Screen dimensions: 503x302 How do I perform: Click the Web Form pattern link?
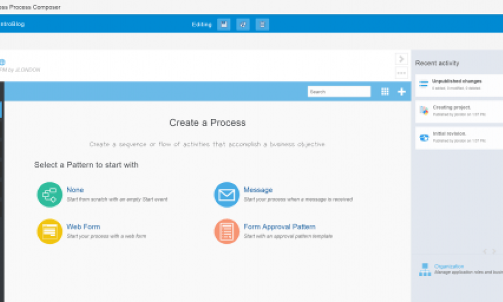click(84, 226)
